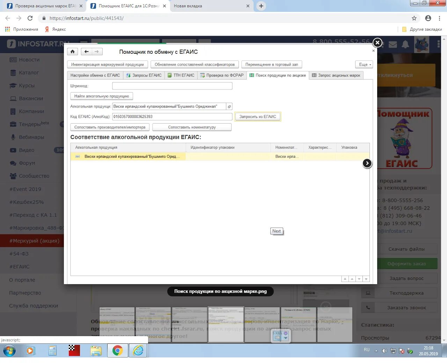Open Приложения in bookmarks bar
The height and width of the screenshot is (363, 447).
(x=22, y=29)
